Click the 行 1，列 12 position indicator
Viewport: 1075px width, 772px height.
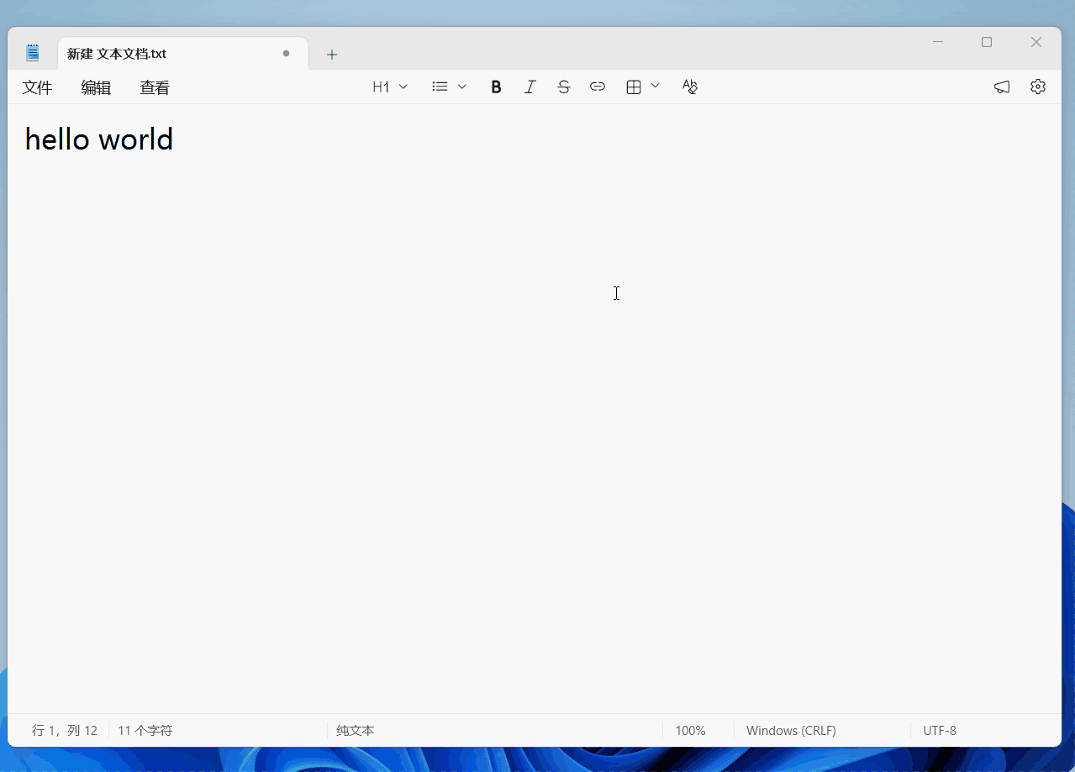65,731
